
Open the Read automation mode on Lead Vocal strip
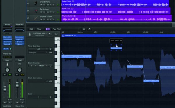click(7, 60)
